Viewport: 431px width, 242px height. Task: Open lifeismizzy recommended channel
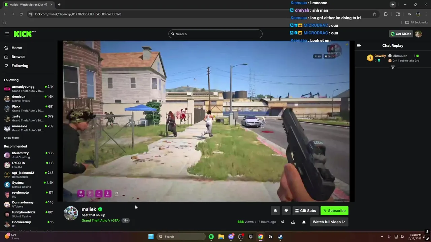click(x=29, y=155)
